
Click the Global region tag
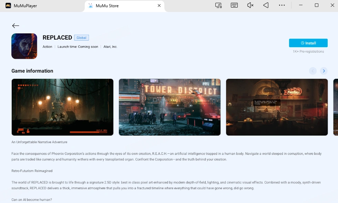pos(81,38)
